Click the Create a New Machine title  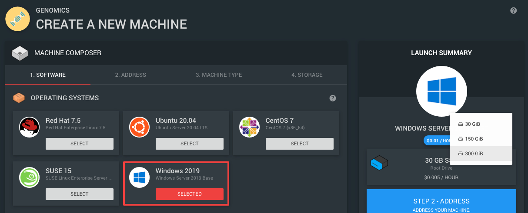click(x=111, y=24)
